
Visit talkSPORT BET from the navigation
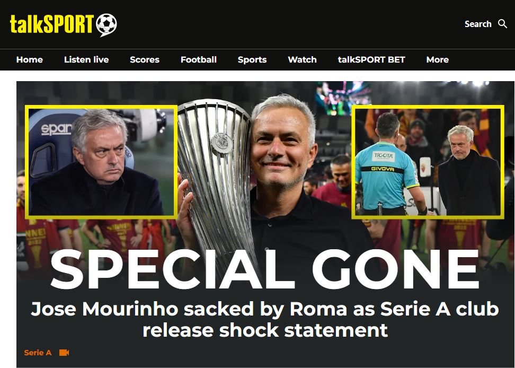371,59
